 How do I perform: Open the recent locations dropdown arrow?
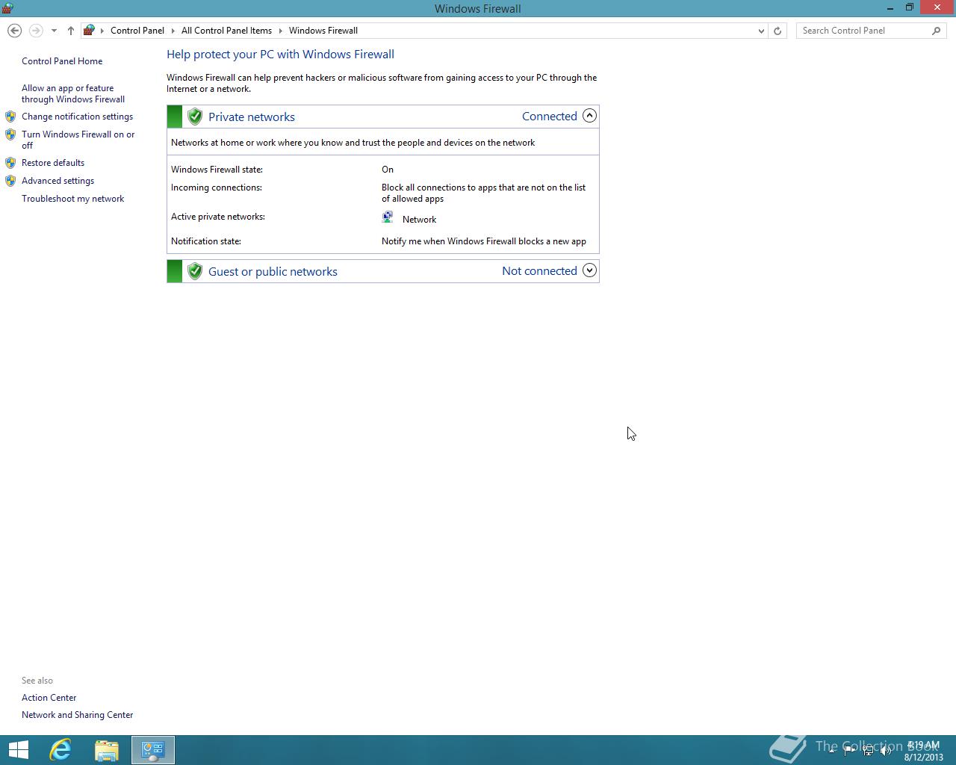coord(54,31)
